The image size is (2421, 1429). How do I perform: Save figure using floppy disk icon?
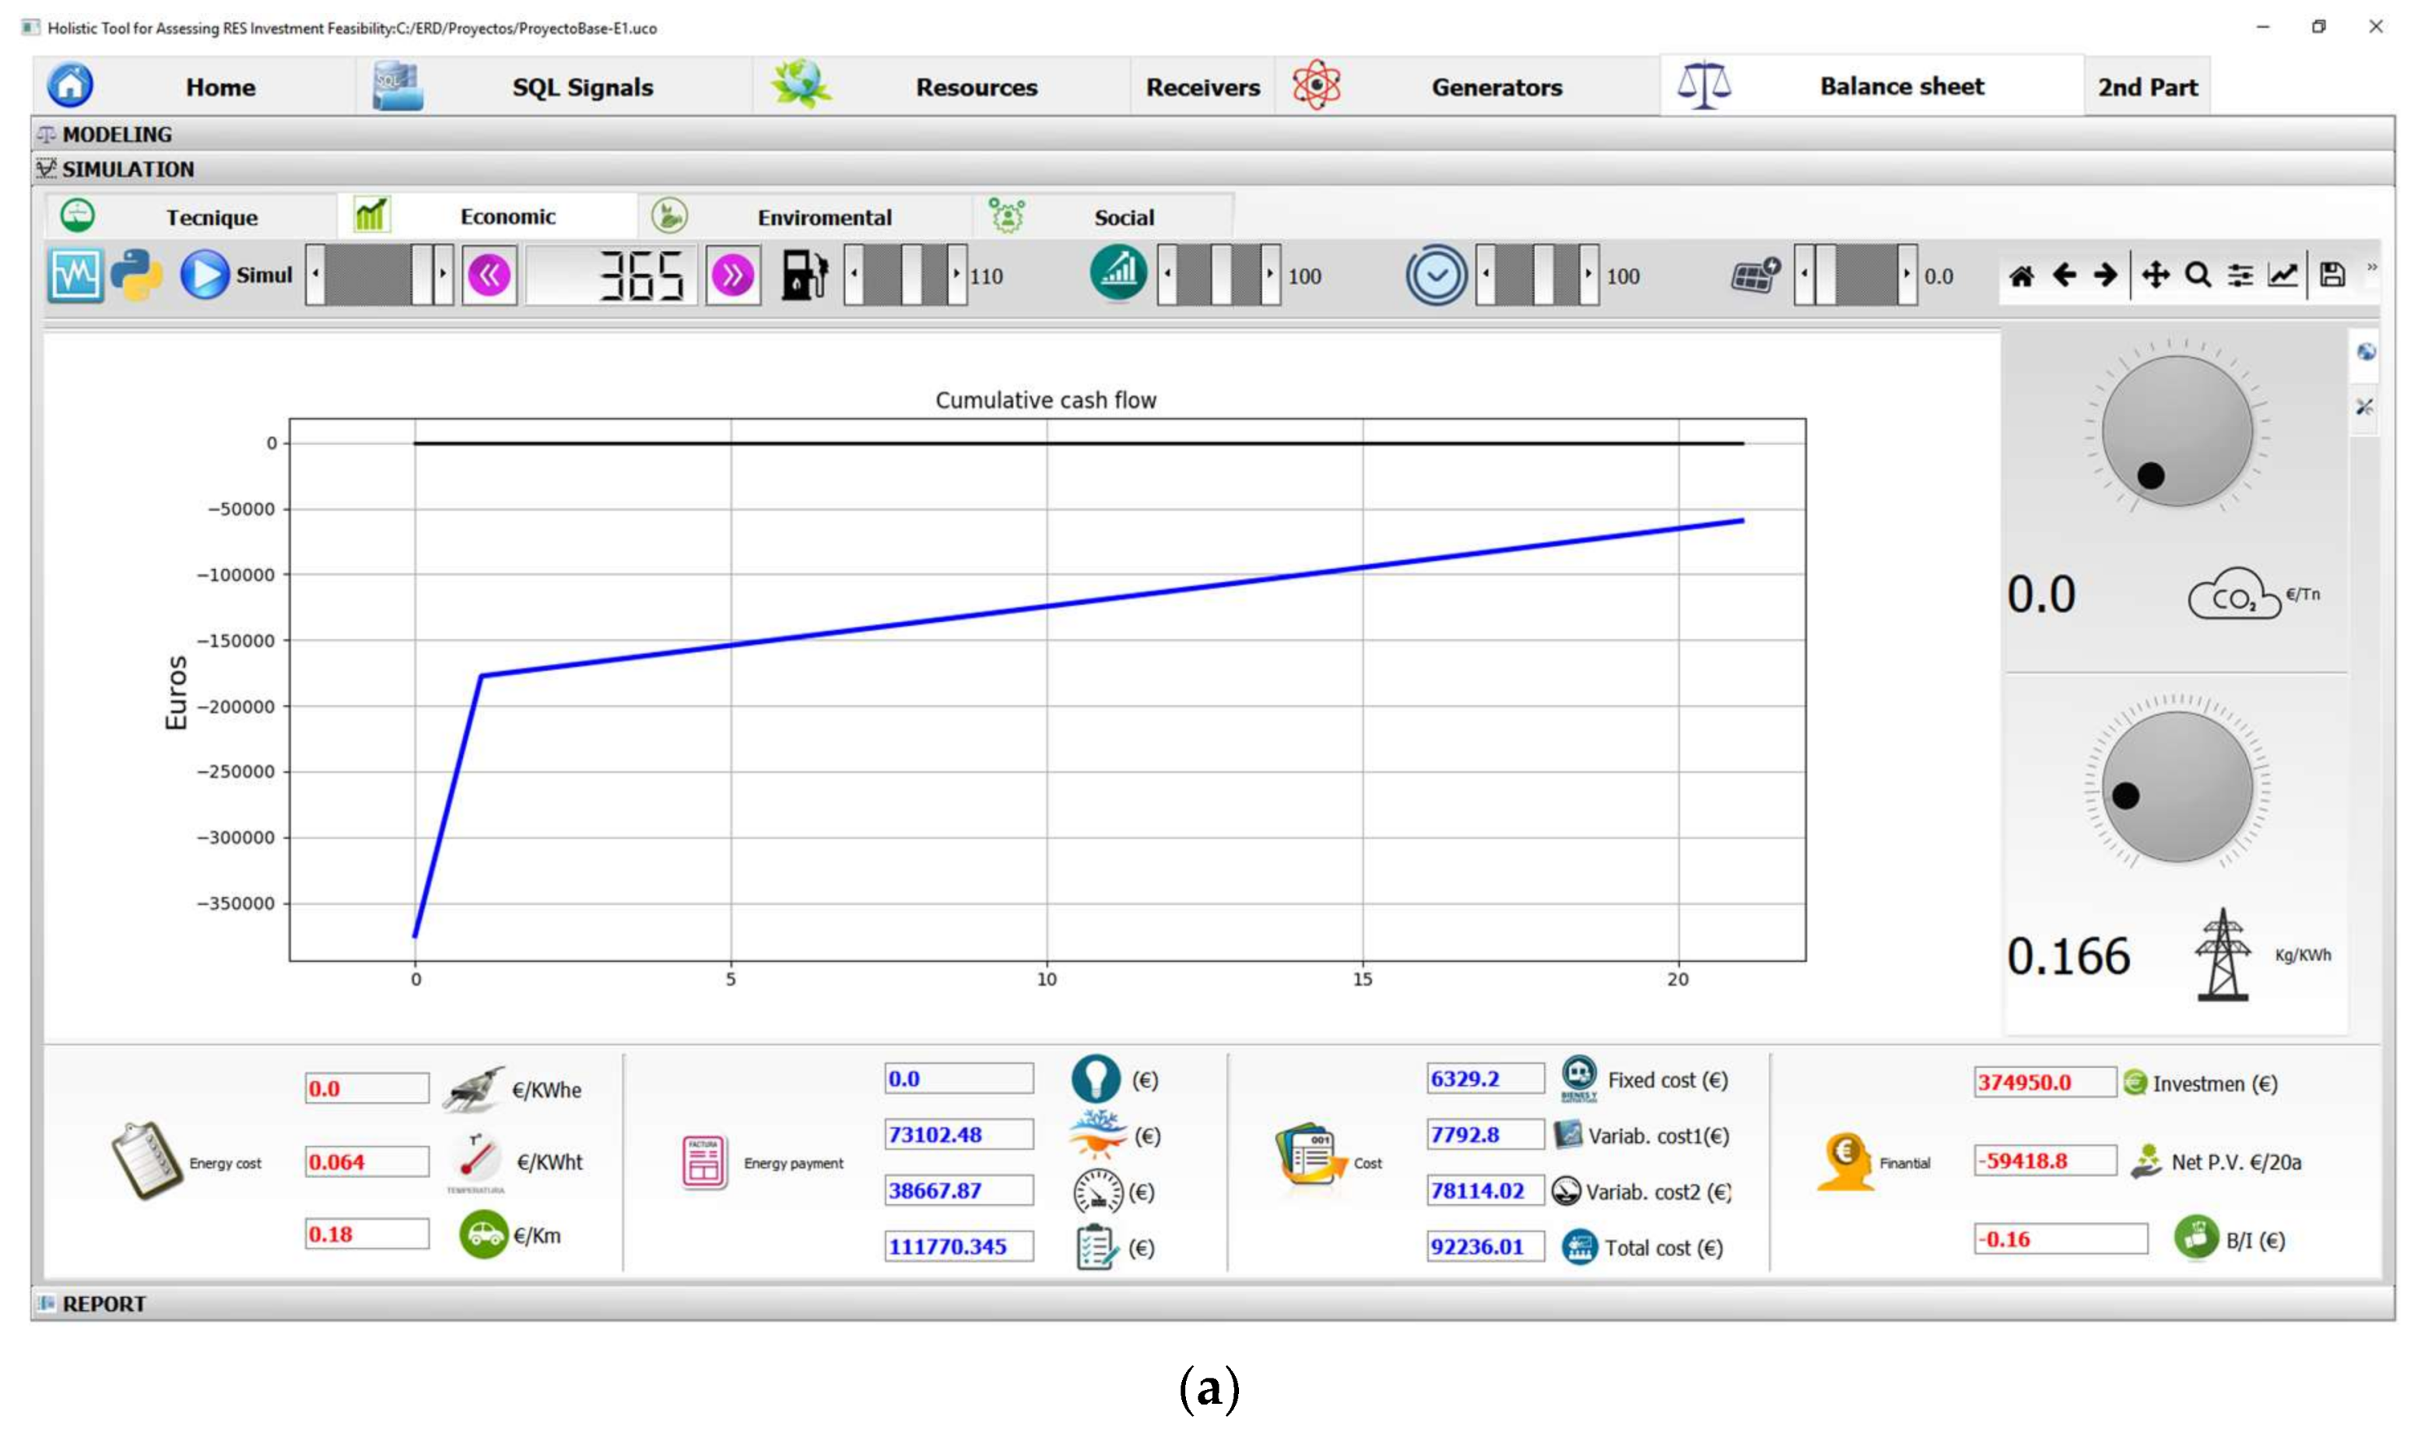pyautogui.click(x=2333, y=276)
